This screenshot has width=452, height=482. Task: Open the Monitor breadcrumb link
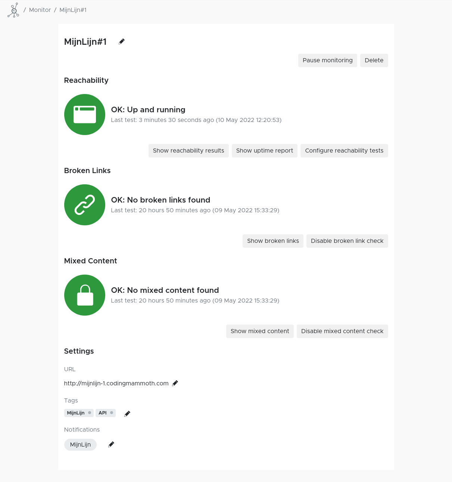click(x=40, y=10)
